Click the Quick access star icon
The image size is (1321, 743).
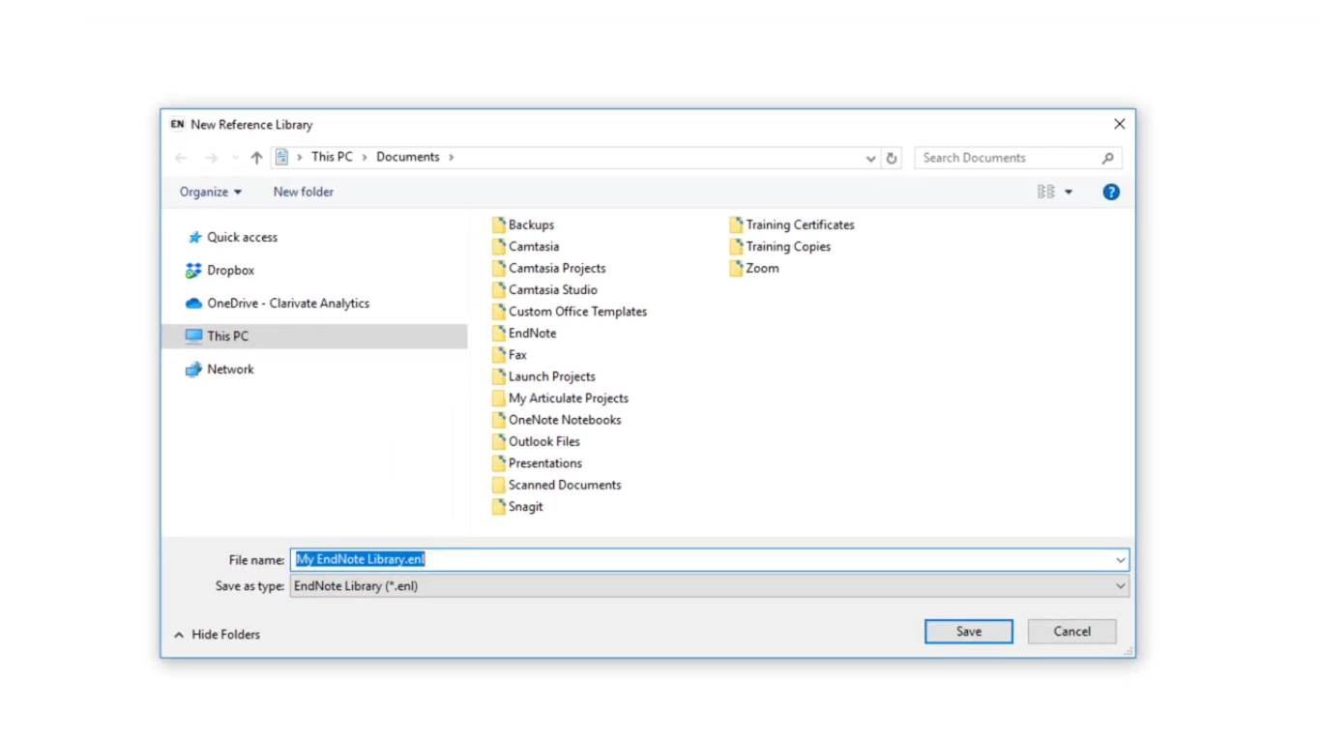click(x=194, y=237)
